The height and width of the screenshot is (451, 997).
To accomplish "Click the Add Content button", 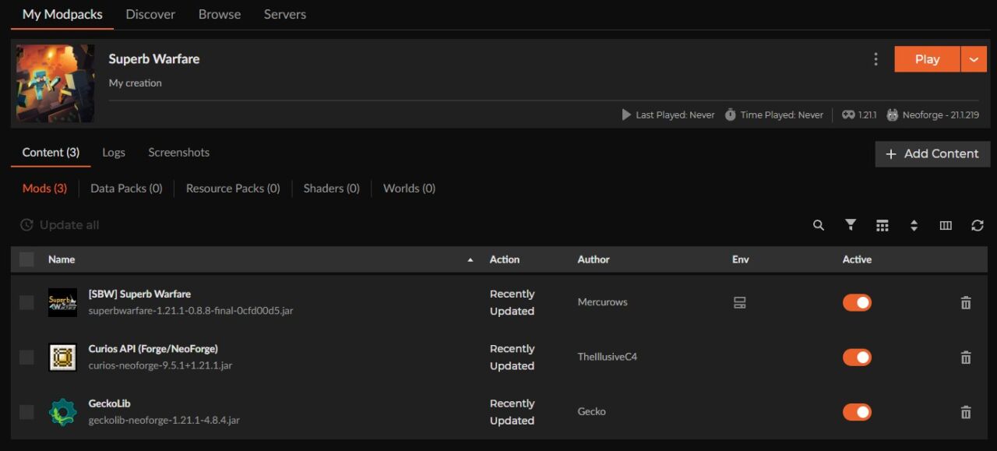I will click(932, 153).
